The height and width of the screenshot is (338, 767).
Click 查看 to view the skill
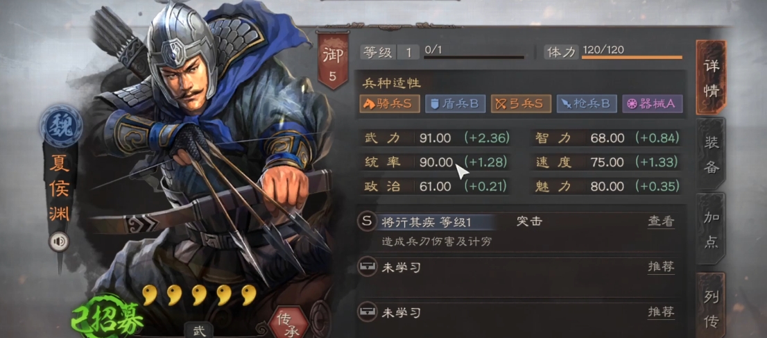tap(662, 221)
